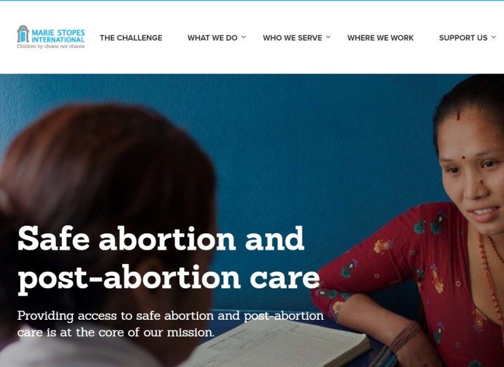Click the Safe abortion and post-abortion care heading

(169, 260)
